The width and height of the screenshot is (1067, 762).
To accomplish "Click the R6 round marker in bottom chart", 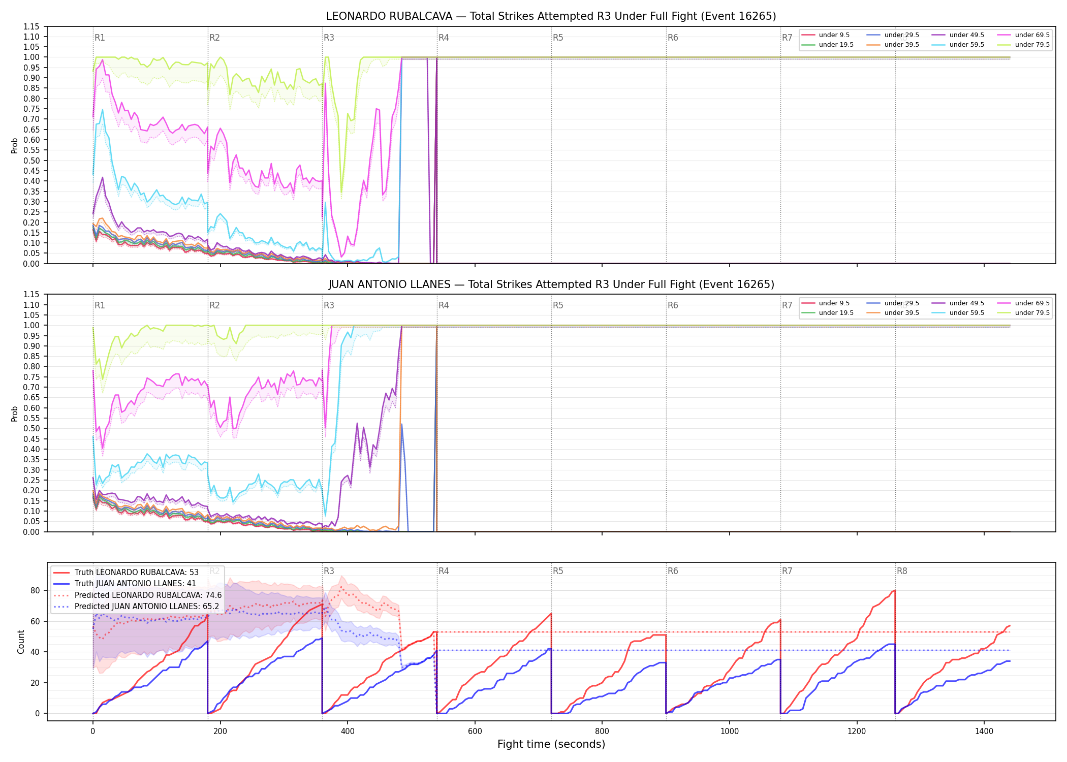I will pyautogui.click(x=673, y=571).
